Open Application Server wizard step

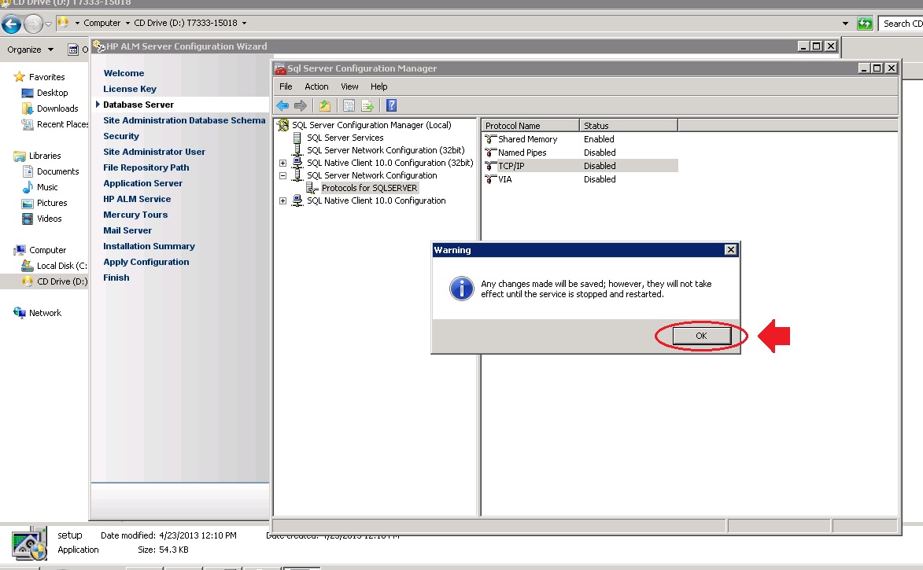click(x=143, y=183)
